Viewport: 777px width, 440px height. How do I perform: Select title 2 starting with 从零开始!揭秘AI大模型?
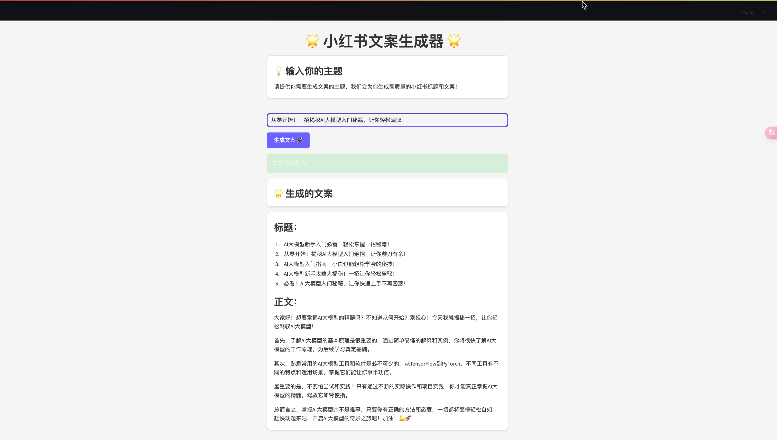(344, 254)
